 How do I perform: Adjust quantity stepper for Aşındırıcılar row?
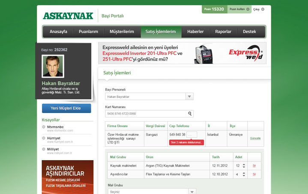[244, 174]
